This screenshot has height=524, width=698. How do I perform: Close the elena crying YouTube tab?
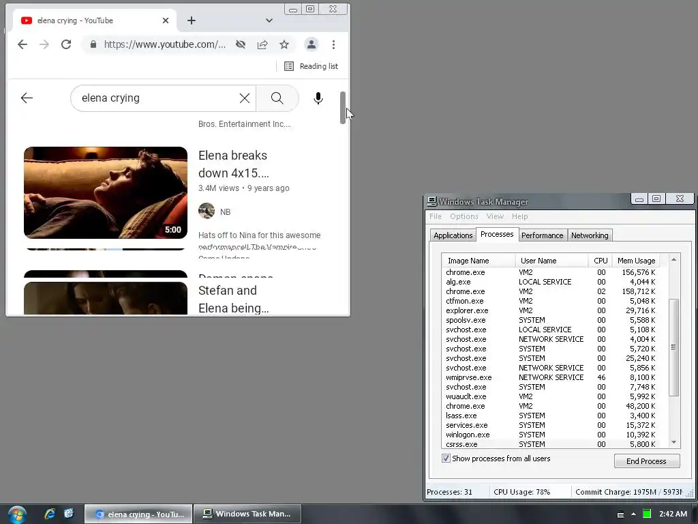166,20
